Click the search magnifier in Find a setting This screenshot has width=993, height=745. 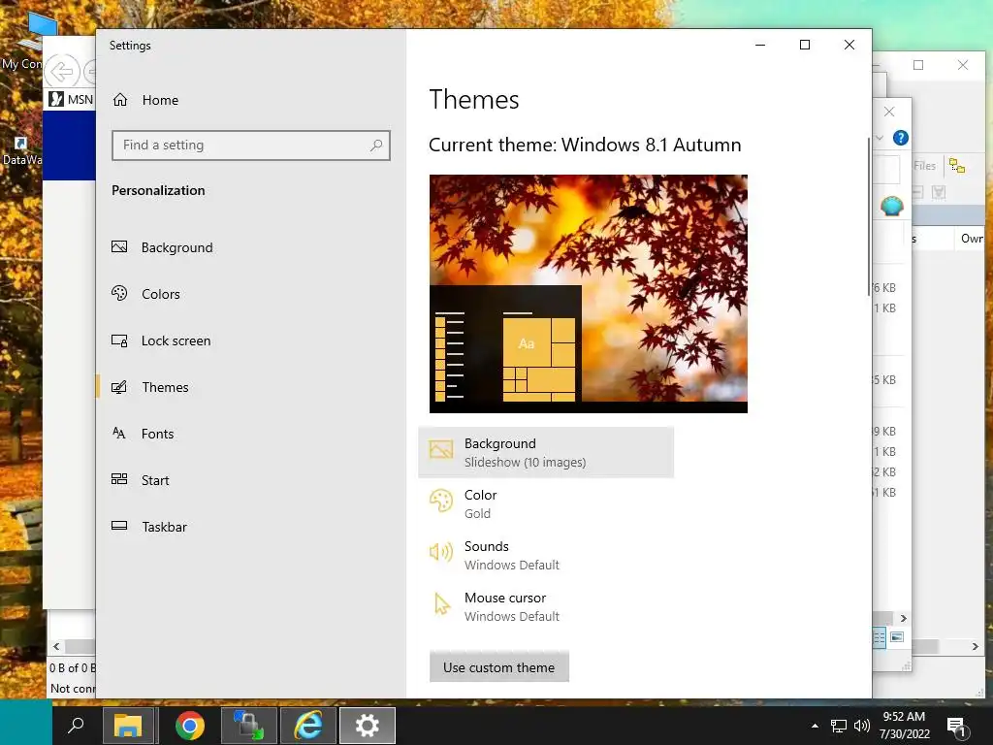[376, 146]
